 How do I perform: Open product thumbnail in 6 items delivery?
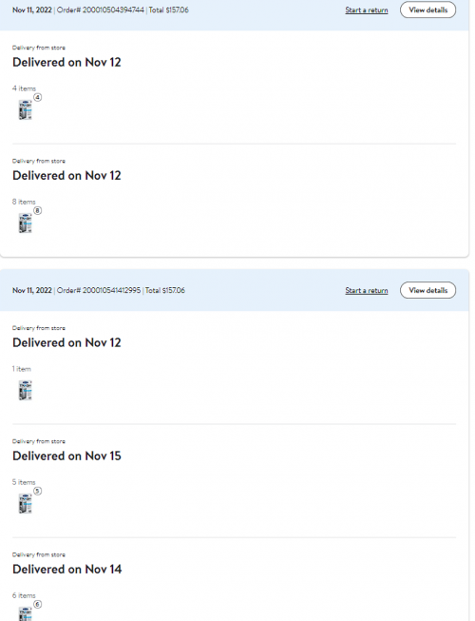(26, 613)
